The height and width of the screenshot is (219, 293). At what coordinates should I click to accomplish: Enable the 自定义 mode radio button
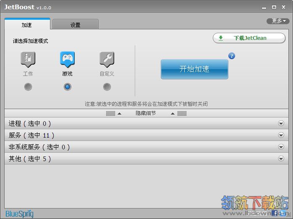pyautogui.click(x=107, y=87)
